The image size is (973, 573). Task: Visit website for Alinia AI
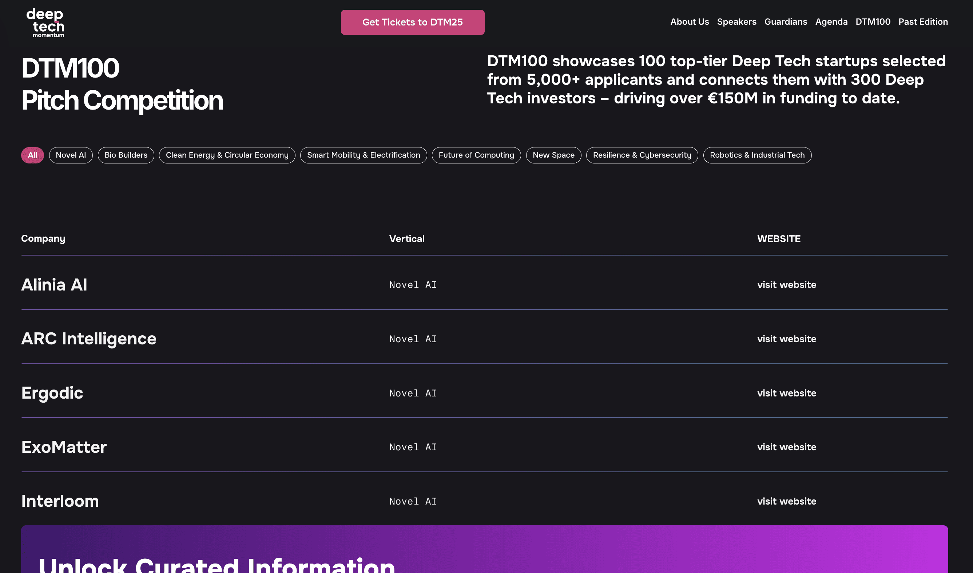coord(786,285)
